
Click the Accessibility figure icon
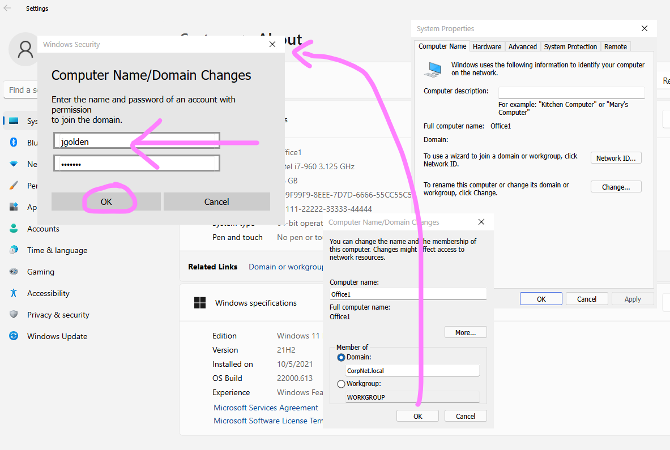pyautogui.click(x=14, y=293)
